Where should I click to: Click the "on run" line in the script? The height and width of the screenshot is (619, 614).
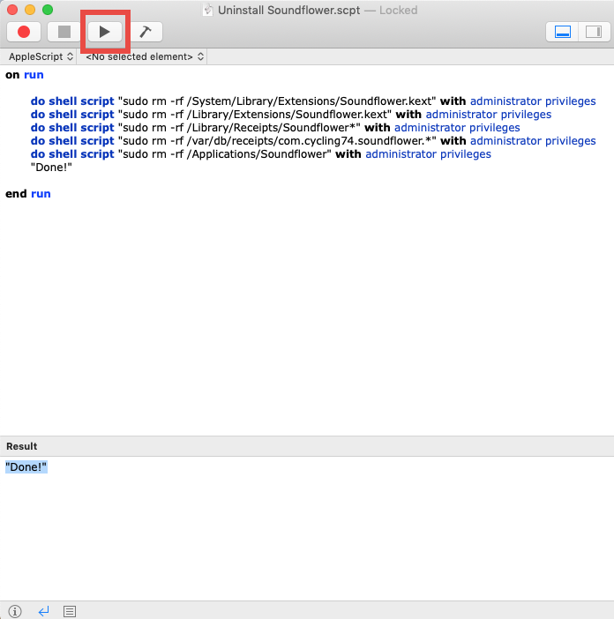[25, 75]
